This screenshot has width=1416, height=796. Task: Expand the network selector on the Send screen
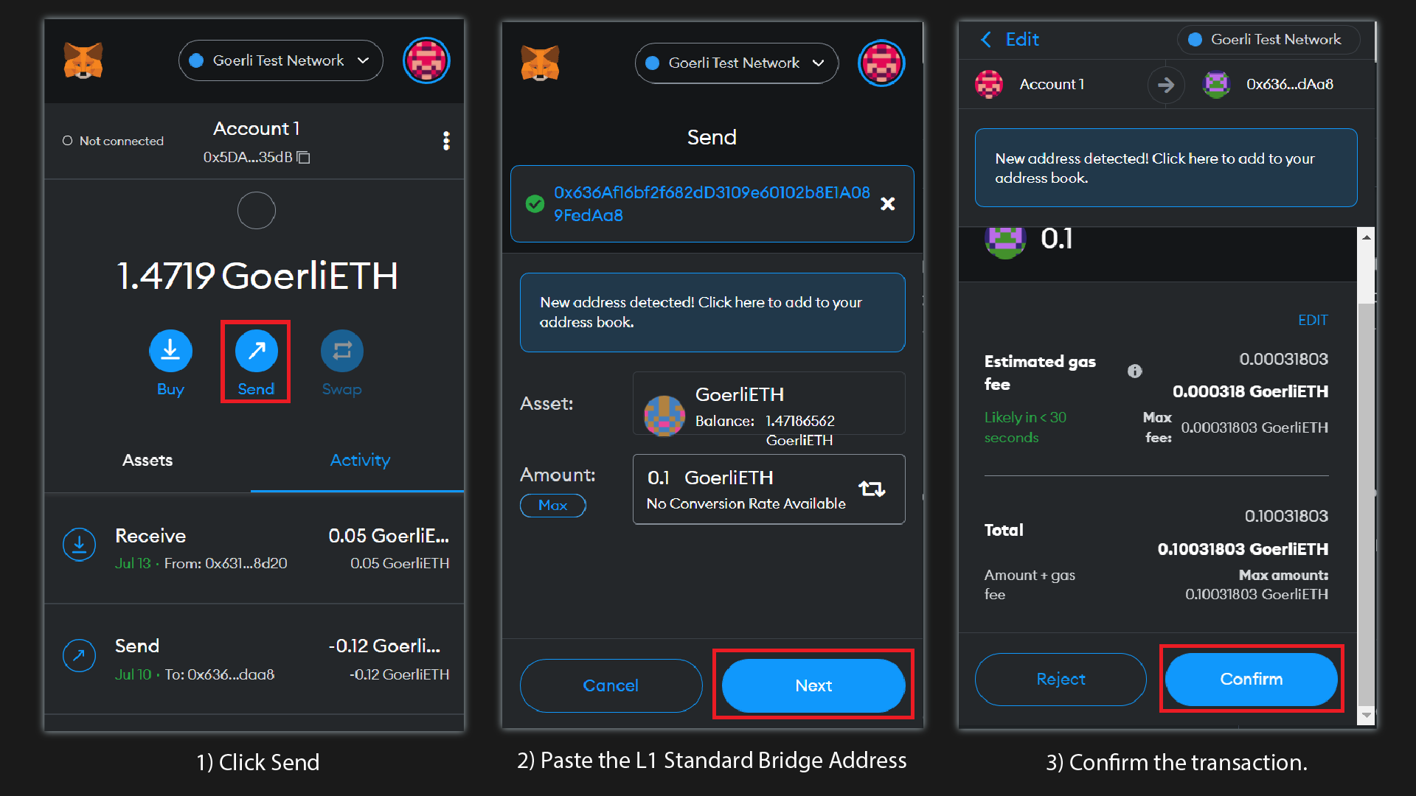(736, 63)
